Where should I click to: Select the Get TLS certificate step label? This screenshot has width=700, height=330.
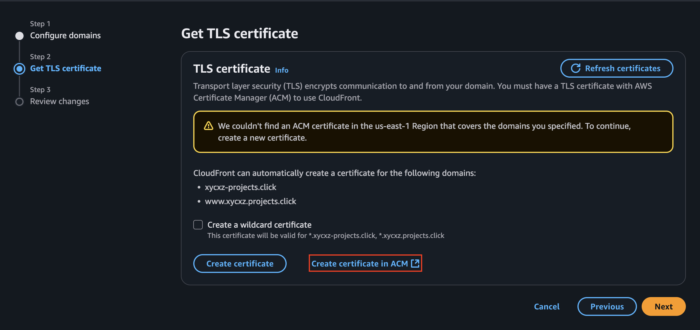pyautogui.click(x=66, y=68)
